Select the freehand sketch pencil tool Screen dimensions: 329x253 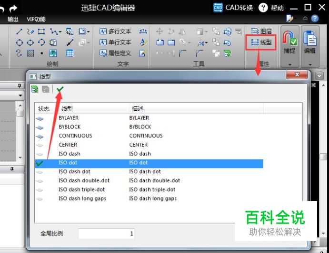coord(30,32)
